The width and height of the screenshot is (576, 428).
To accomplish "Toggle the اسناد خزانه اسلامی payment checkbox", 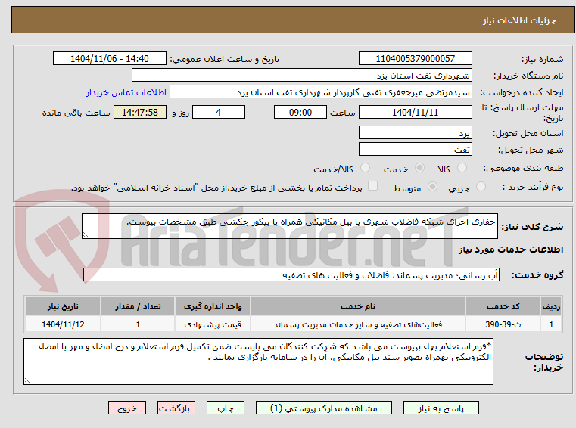I will tap(372, 186).
